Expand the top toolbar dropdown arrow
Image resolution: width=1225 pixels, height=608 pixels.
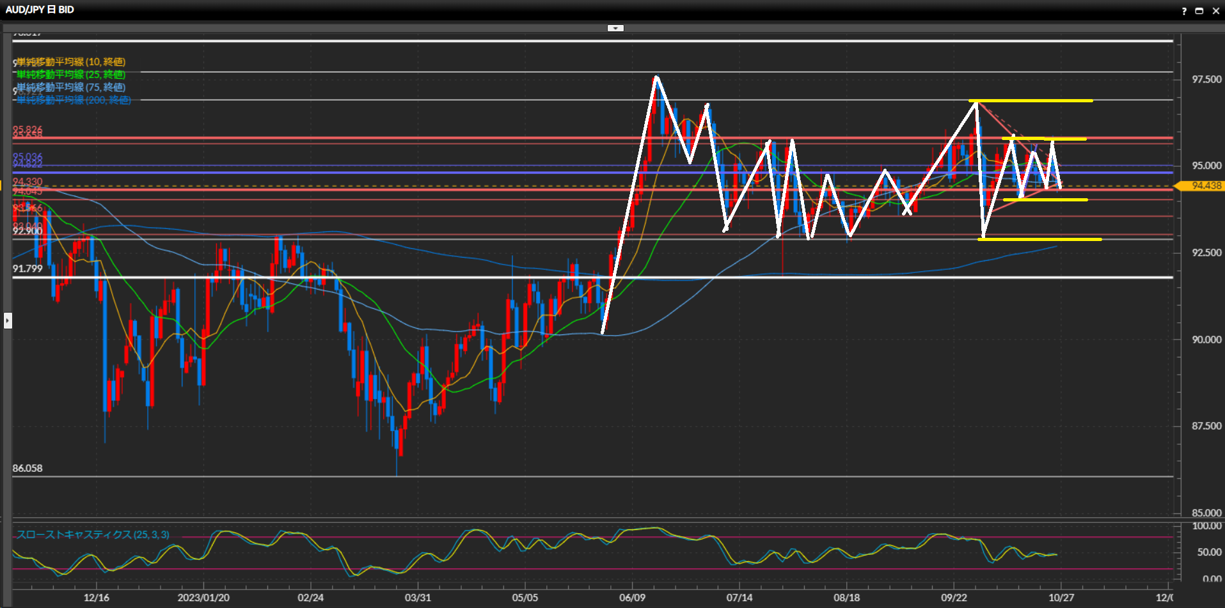click(615, 28)
